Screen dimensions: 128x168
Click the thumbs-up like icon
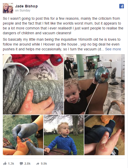click(x=5, y=163)
